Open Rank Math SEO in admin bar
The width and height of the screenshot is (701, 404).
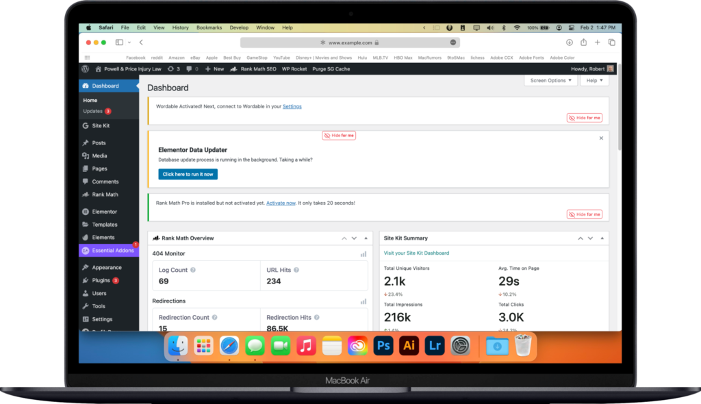(253, 69)
